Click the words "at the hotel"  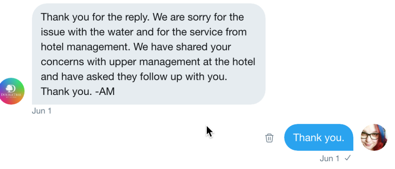[x=236, y=62]
